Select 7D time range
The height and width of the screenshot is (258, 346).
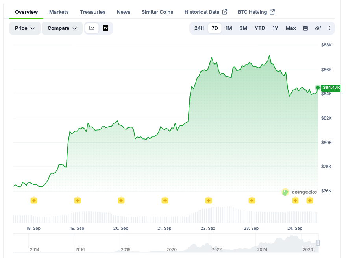[215, 28]
